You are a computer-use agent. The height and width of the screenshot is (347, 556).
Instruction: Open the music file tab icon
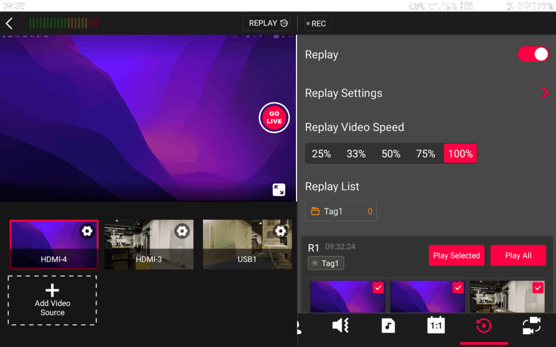[388, 325]
